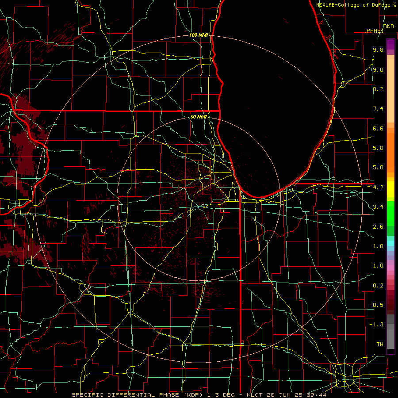Click the 'TH' threshold label
This screenshot has width=398, height=398.
click(x=380, y=344)
